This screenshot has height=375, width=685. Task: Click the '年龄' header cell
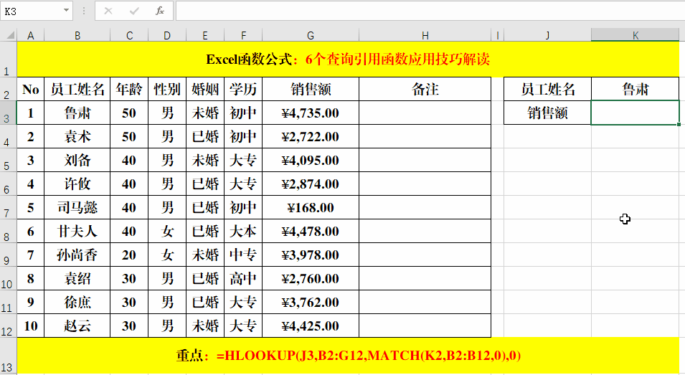129,90
